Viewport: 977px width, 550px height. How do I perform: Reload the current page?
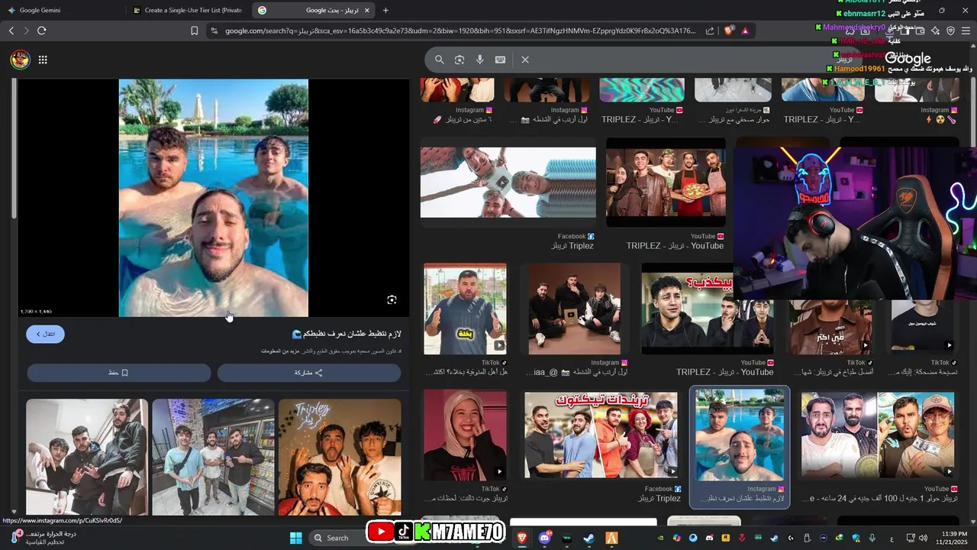[41, 31]
